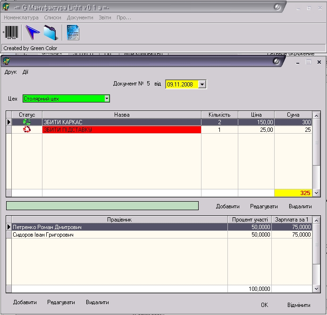
Task: Click red recycle status icon for ЗБИТИ ПІДСТАВКУ
Action: [x=27, y=129]
